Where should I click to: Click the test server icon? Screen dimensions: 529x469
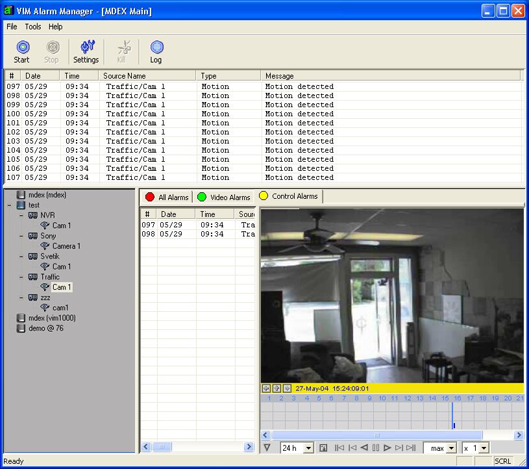tap(21, 205)
